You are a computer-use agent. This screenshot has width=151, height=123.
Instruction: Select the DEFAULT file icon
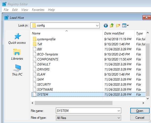[35, 64]
